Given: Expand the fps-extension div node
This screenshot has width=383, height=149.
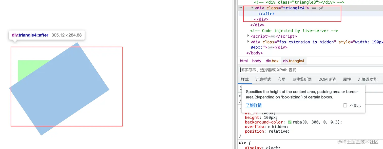Looking at the screenshot, I should tap(248, 42).
